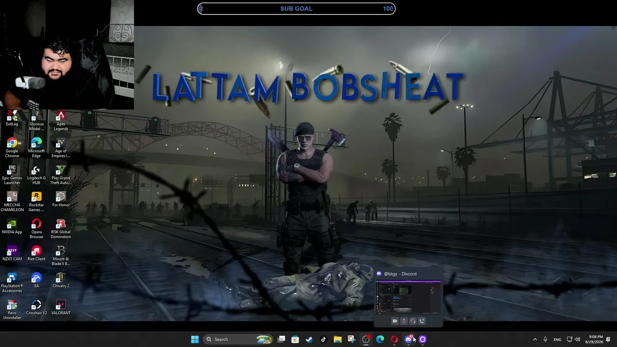The width and height of the screenshot is (617, 347).
Task: Open Opera browser from the taskbar
Action: pos(394,339)
